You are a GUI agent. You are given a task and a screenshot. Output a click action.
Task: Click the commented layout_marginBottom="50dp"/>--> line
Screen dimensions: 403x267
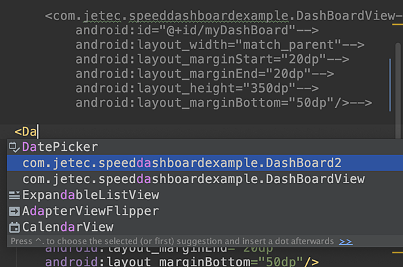point(224,103)
